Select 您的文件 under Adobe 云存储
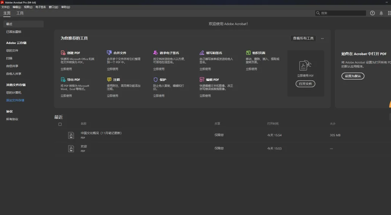 click(x=12, y=51)
